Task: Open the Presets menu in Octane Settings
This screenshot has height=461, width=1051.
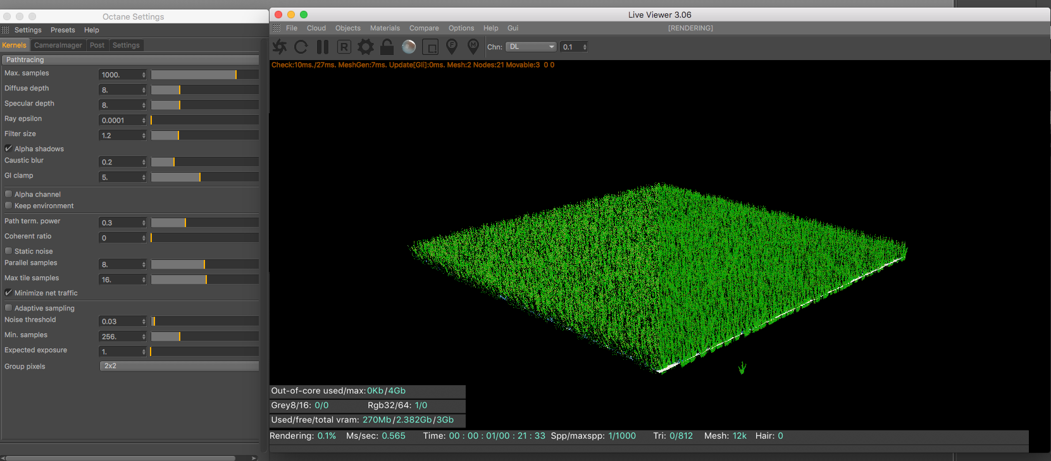Action: (x=63, y=30)
